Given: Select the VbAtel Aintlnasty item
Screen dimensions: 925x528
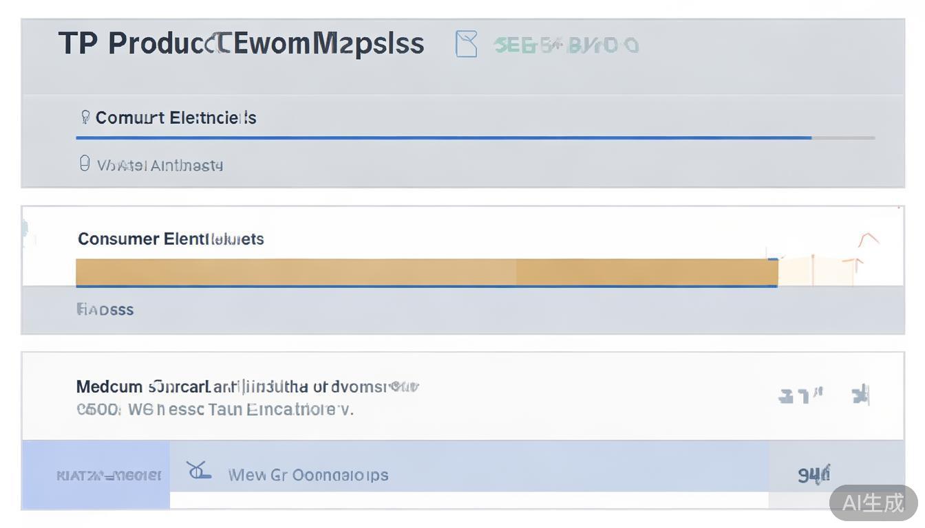Looking at the screenshot, I should 160,166.
